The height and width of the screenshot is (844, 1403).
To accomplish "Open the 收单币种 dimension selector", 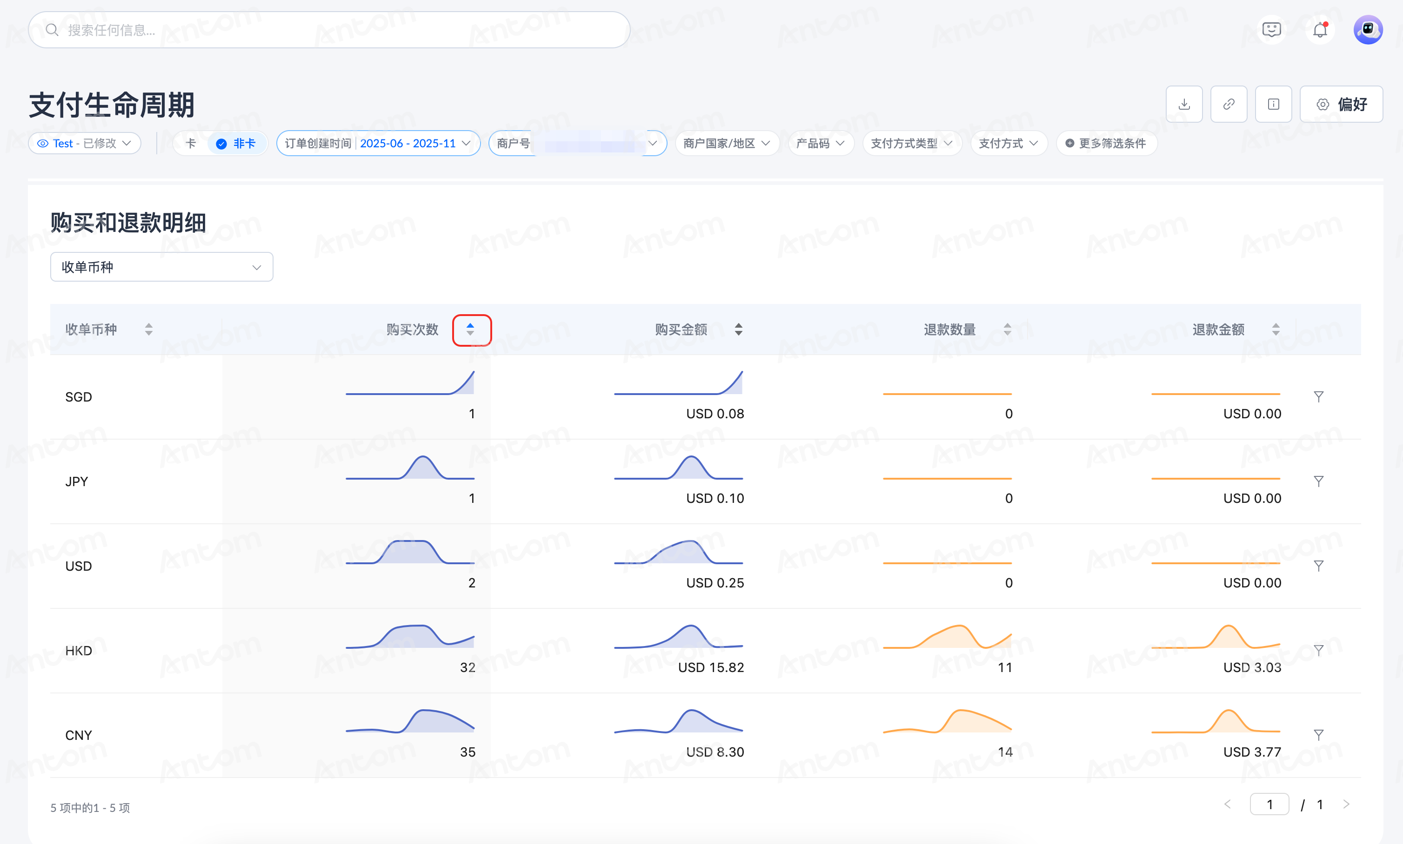I will tap(161, 267).
